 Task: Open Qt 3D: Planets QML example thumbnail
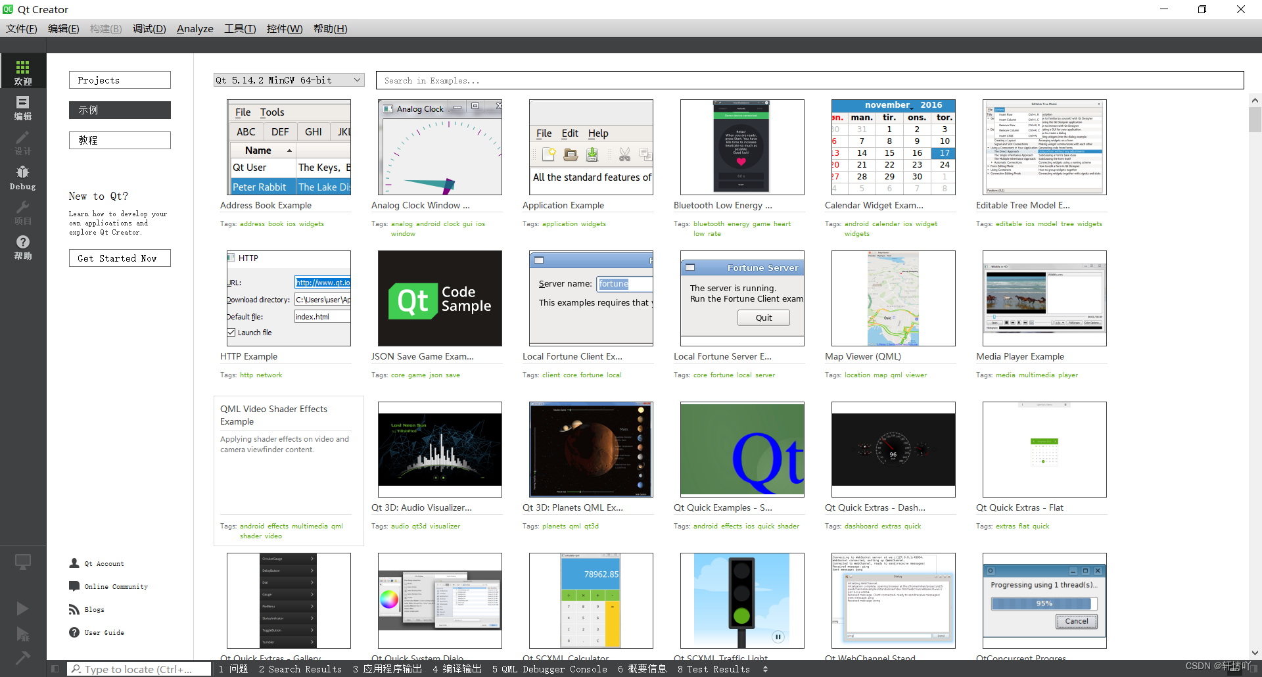(x=591, y=450)
